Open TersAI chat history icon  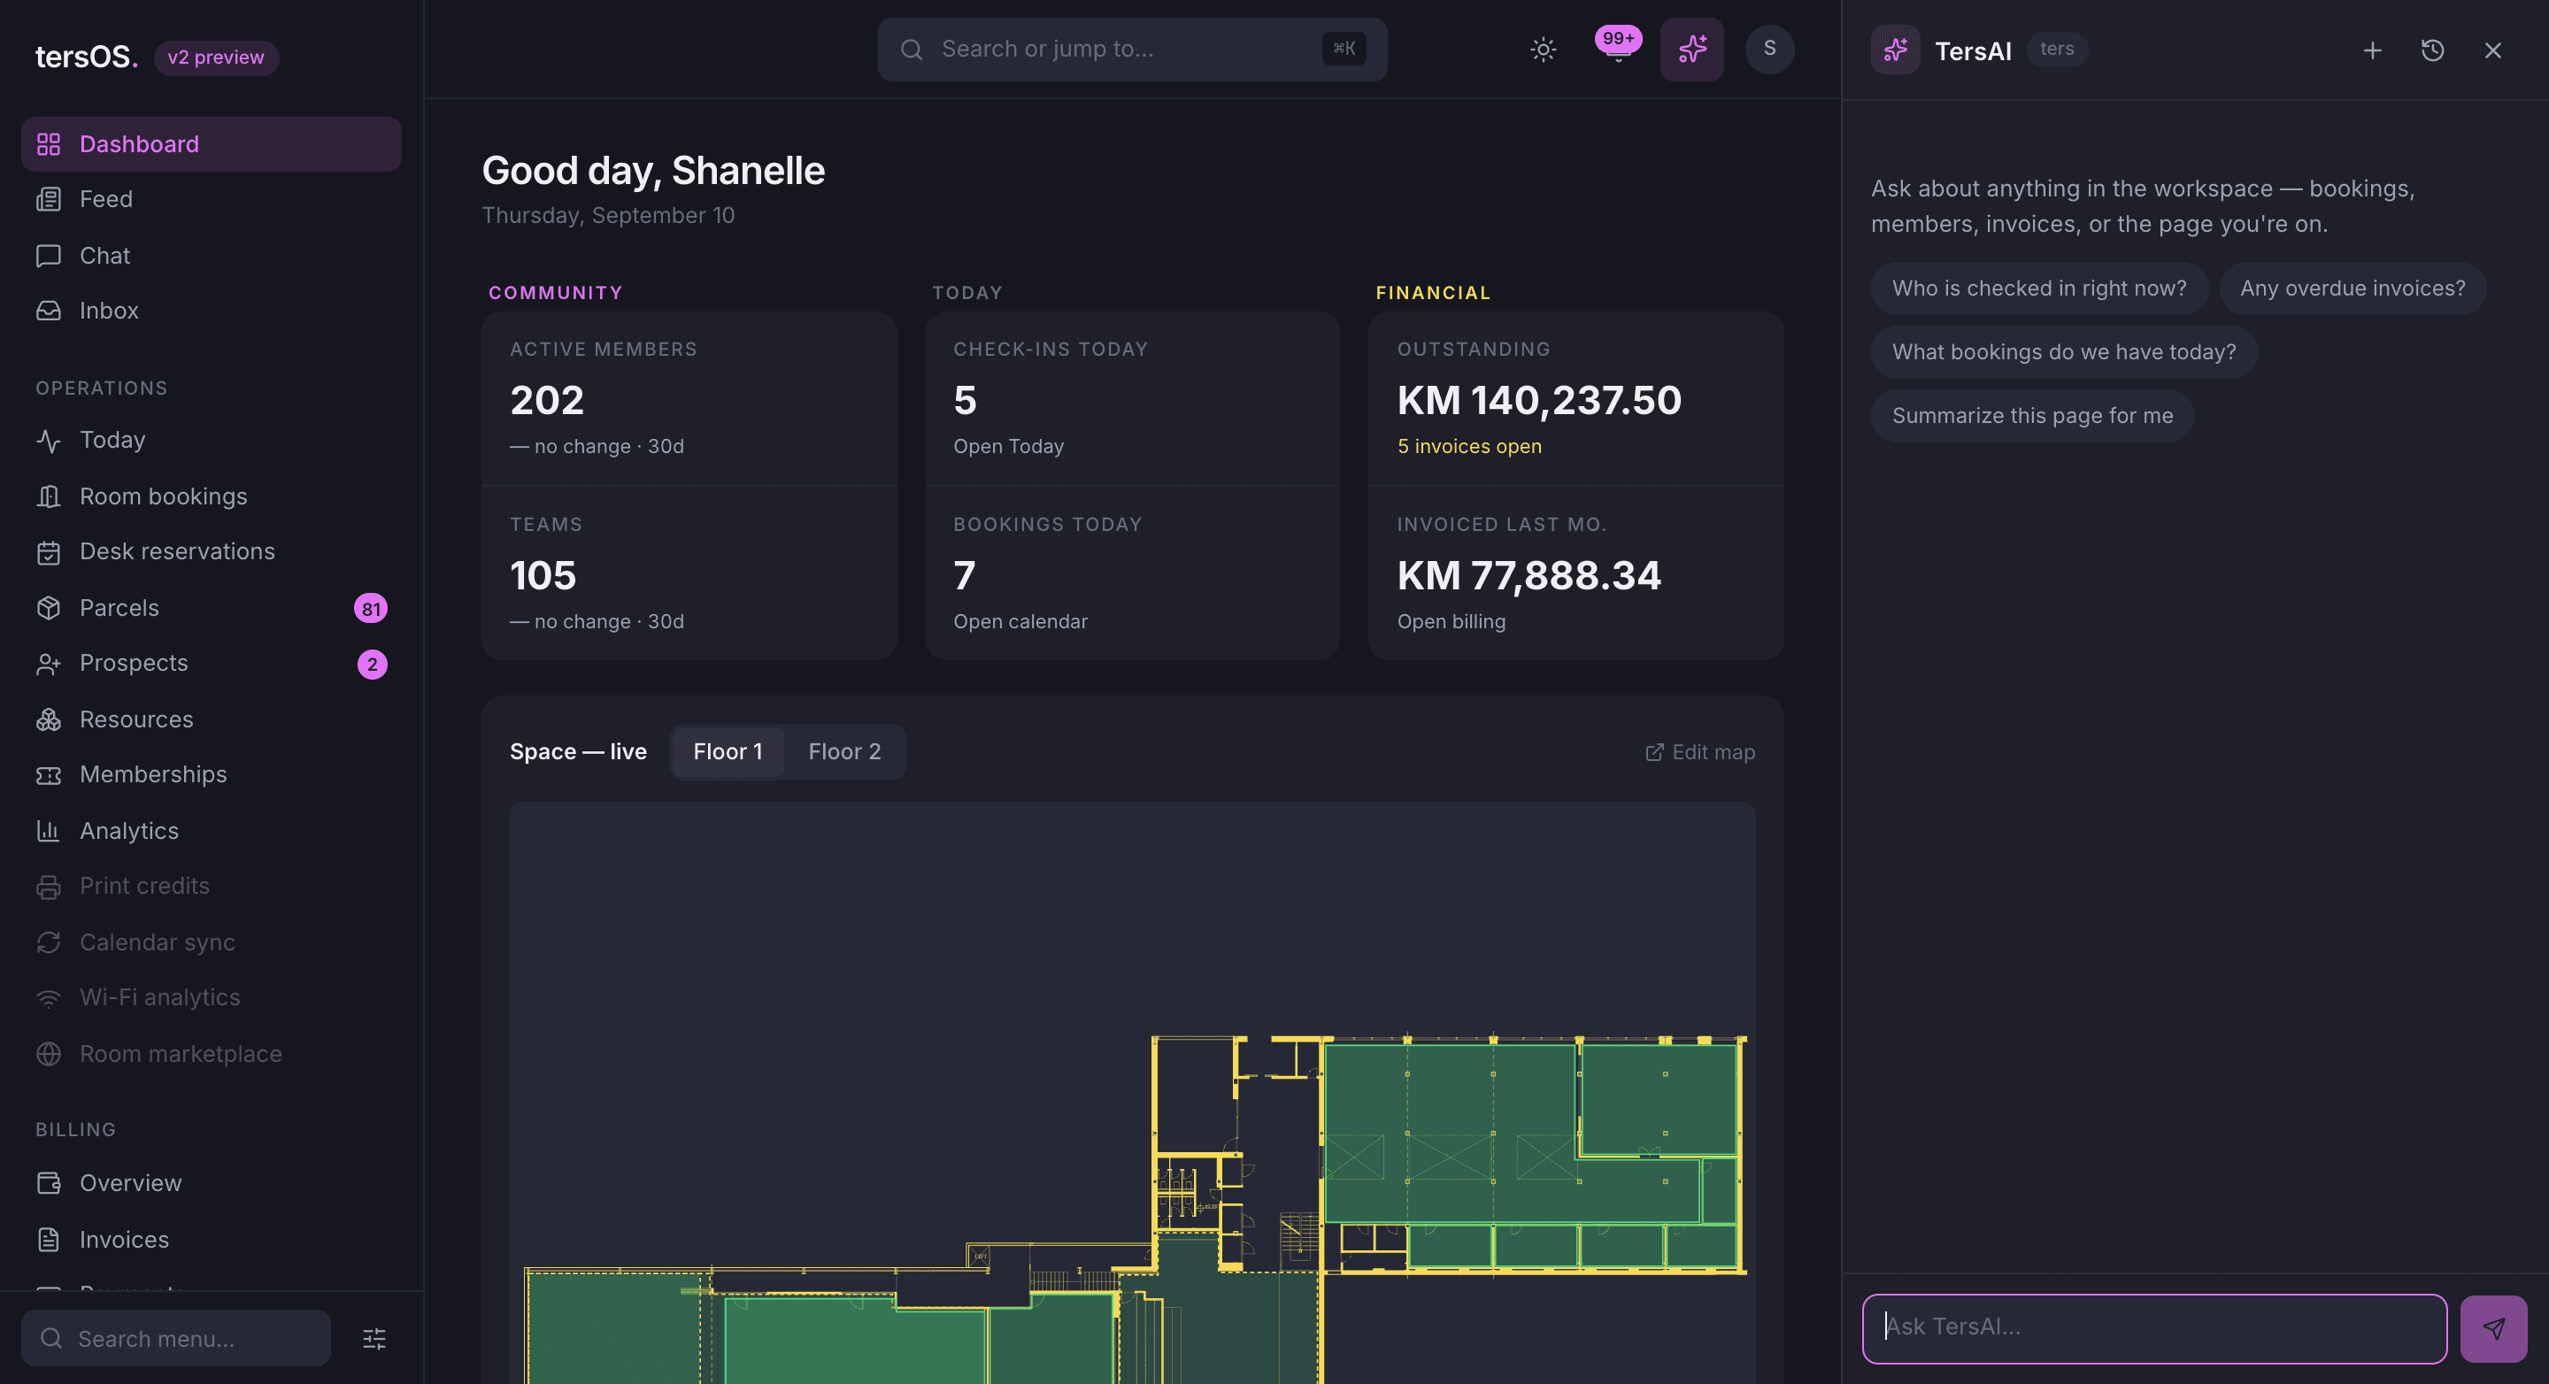(x=2432, y=50)
